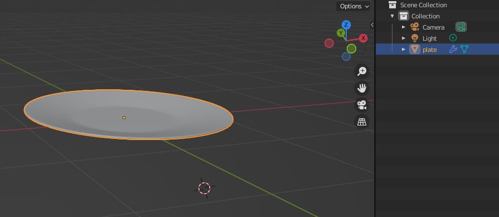Select the Collection label in outliner
The height and width of the screenshot is (217, 499).
coord(425,16)
